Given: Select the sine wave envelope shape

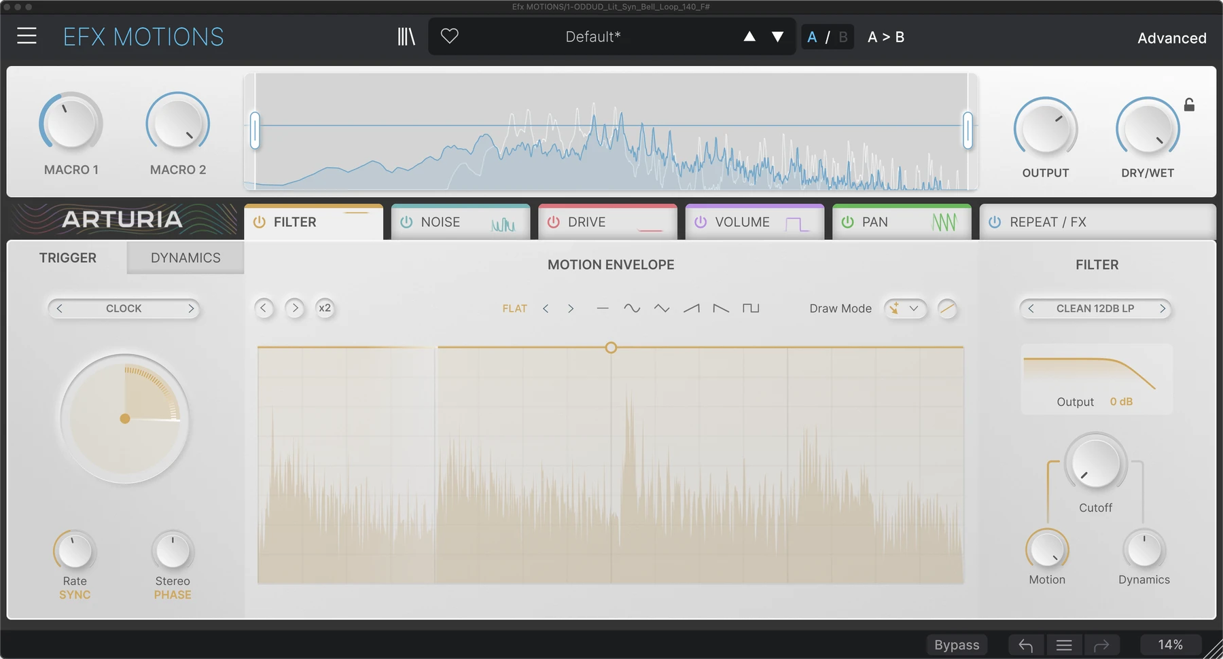Looking at the screenshot, I should (x=632, y=308).
